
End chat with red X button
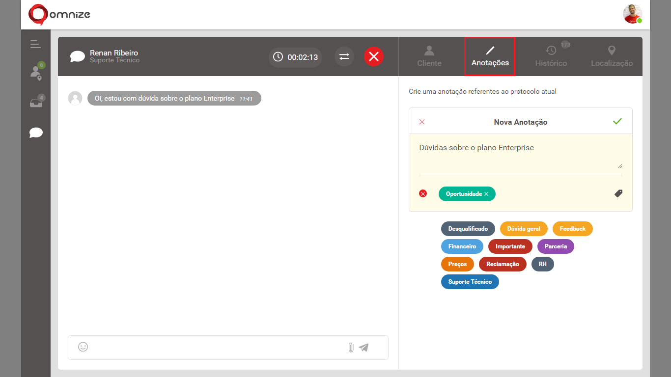374,56
